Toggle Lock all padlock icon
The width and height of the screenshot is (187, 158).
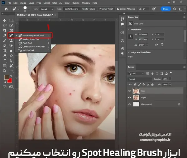tap(152, 84)
